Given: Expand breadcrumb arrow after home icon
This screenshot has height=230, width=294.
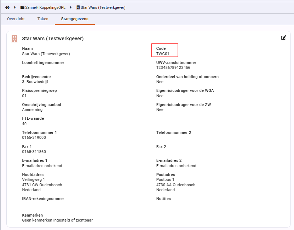Looking at the screenshot, I should [15, 7].
